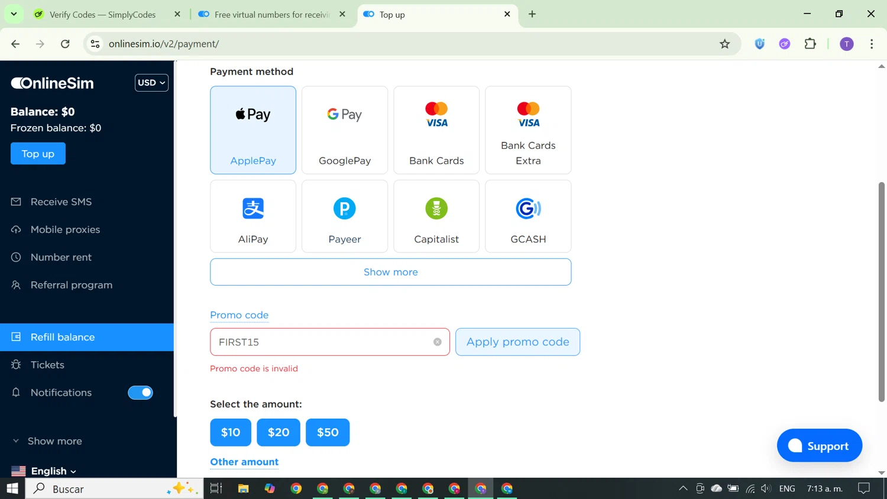Switch to Free virtual numbers tab
The image size is (887, 499).
point(272,15)
